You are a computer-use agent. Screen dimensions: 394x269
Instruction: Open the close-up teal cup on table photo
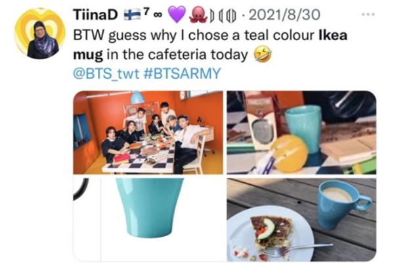pos(301,132)
